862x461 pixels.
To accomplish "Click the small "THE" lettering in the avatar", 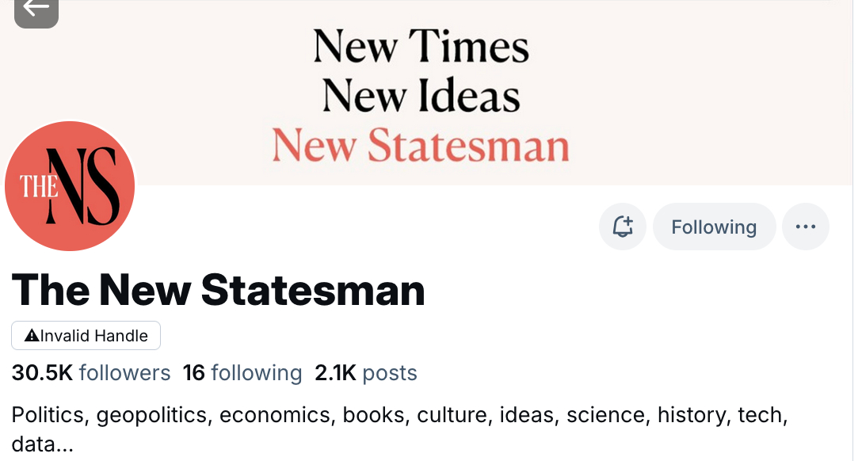I will (x=39, y=187).
